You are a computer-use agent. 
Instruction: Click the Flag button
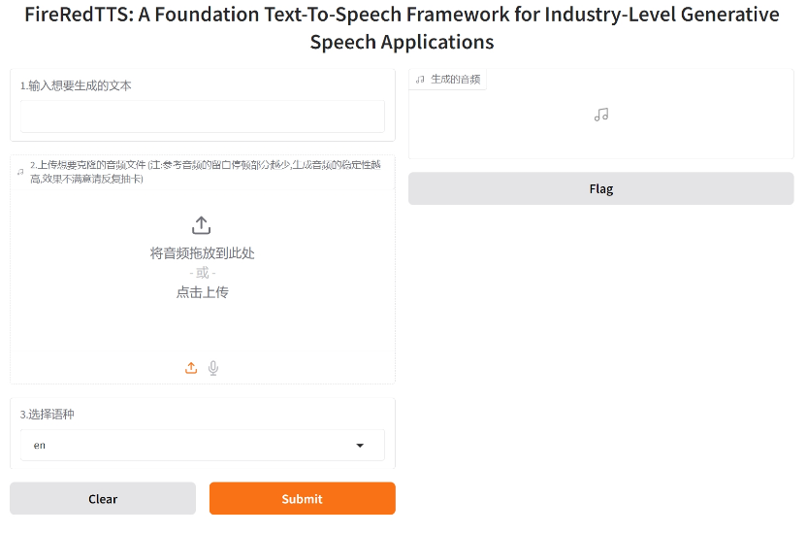[601, 188]
